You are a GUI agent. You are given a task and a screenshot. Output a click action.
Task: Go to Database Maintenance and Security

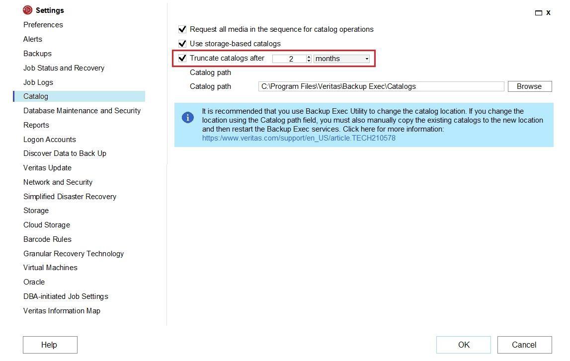pyautogui.click(x=82, y=111)
